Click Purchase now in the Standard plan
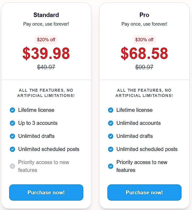Image resolution: width=192 pixels, height=210 pixels. click(x=46, y=192)
